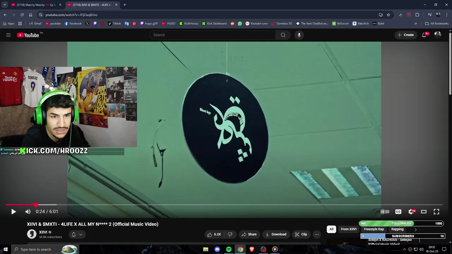Viewport: 452px width, 254px height.
Task: Mute the video volume
Action: (x=28, y=212)
